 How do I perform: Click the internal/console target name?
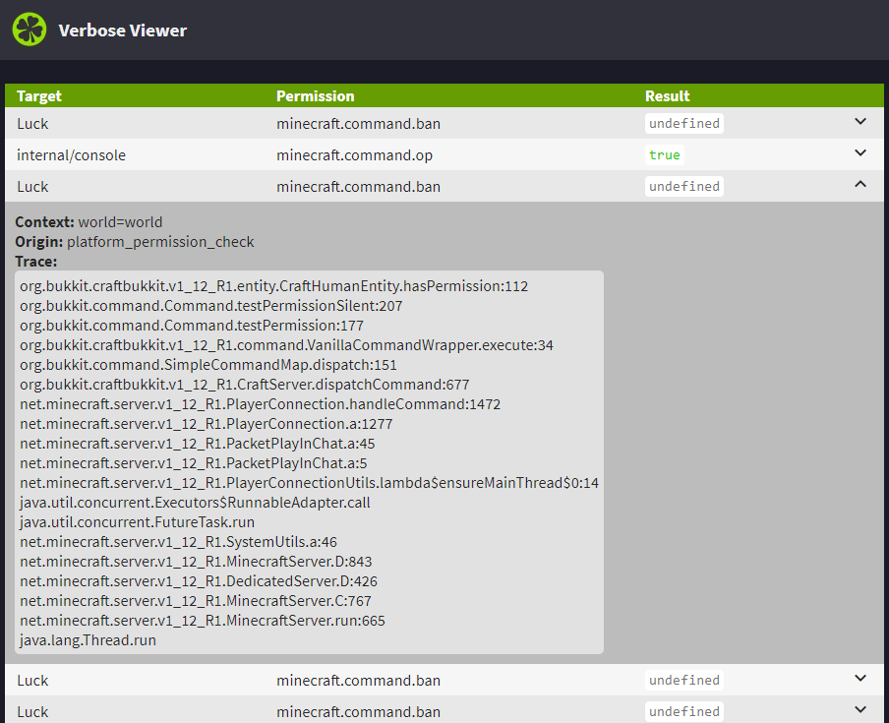point(71,155)
